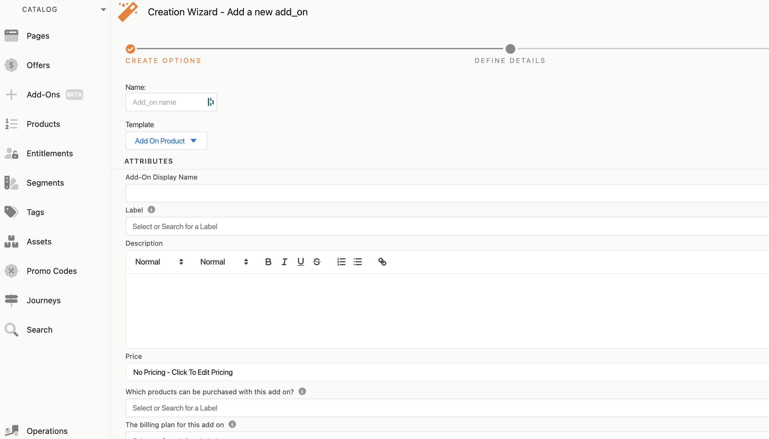
Task: Click the Define Details step marker
Action: [510, 49]
